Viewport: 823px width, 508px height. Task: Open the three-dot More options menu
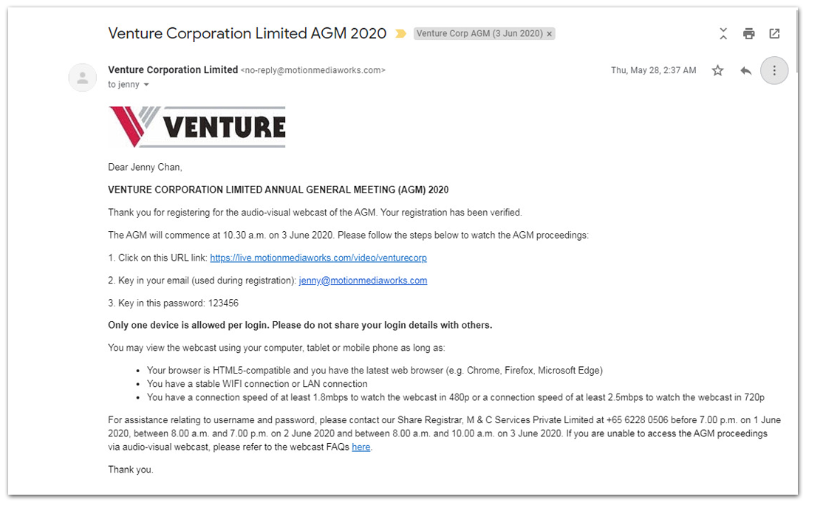click(x=774, y=70)
